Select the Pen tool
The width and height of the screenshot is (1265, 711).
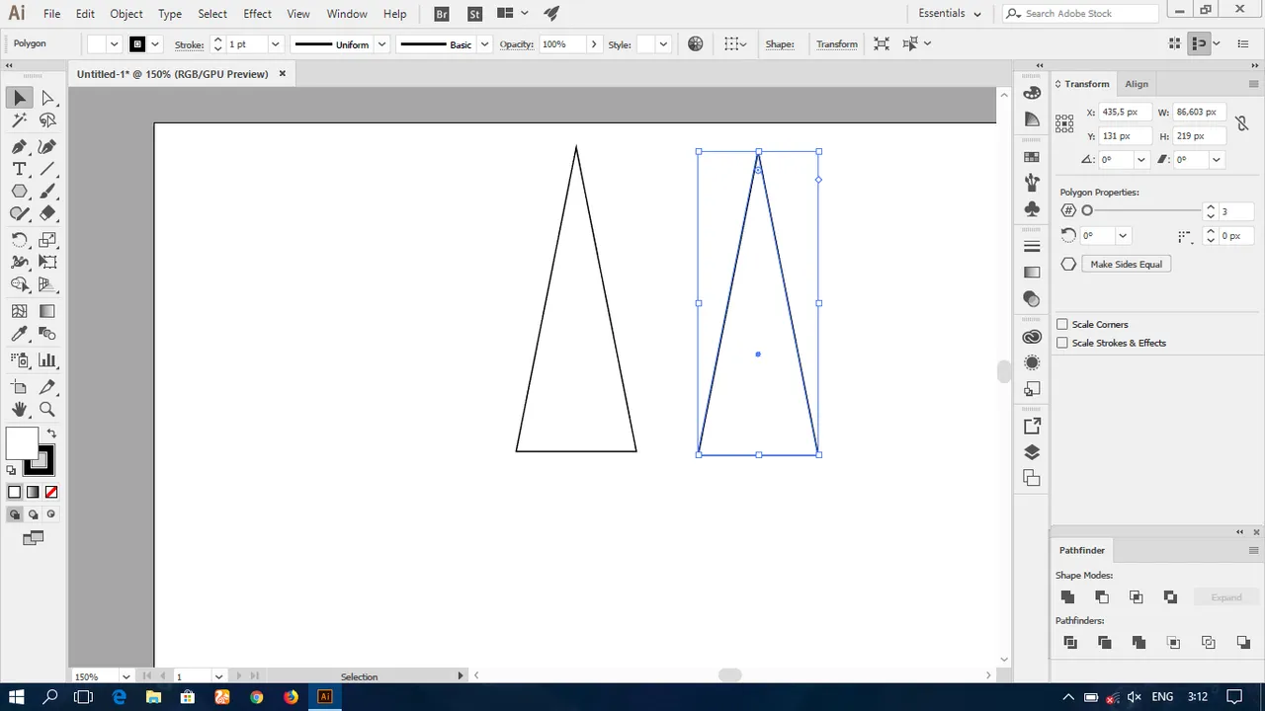click(x=19, y=146)
